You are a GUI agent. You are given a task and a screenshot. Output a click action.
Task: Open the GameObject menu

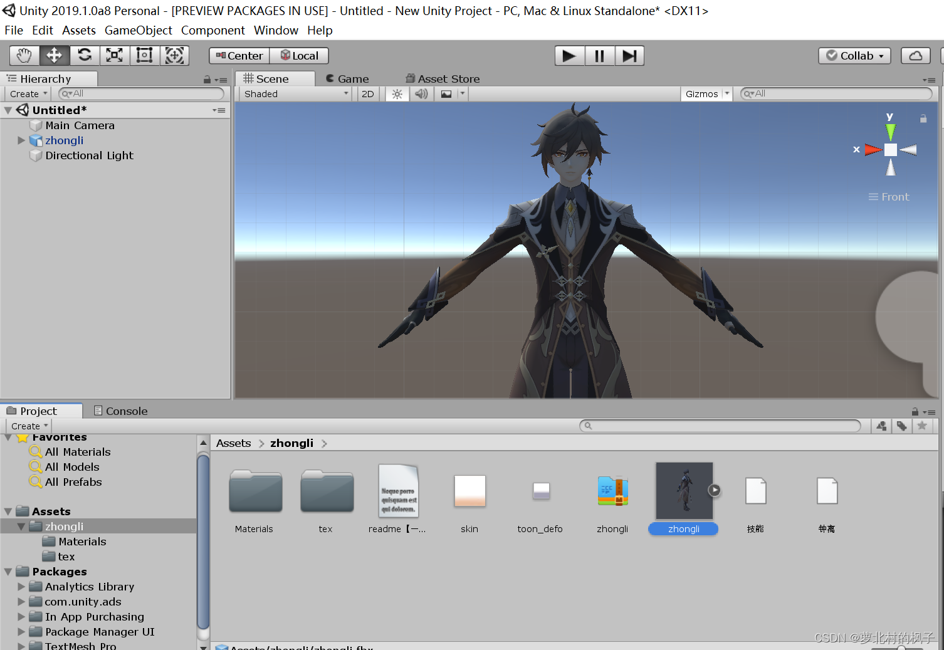(139, 30)
